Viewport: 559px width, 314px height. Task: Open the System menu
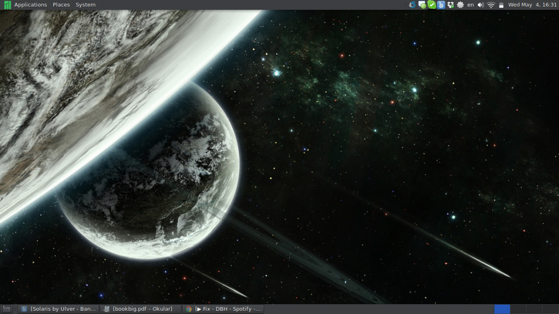[86, 5]
